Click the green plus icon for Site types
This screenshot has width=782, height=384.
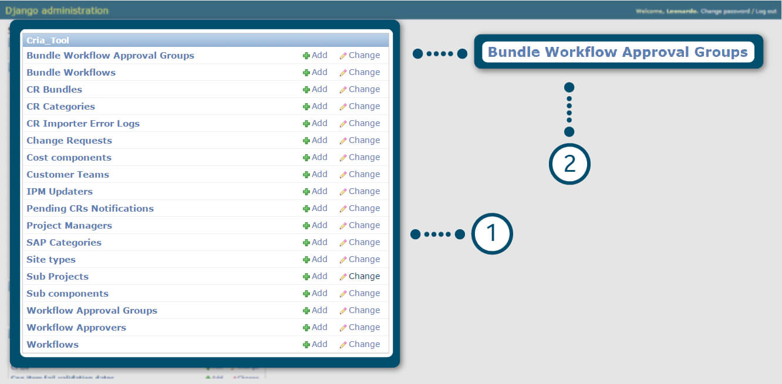(306, 260)
